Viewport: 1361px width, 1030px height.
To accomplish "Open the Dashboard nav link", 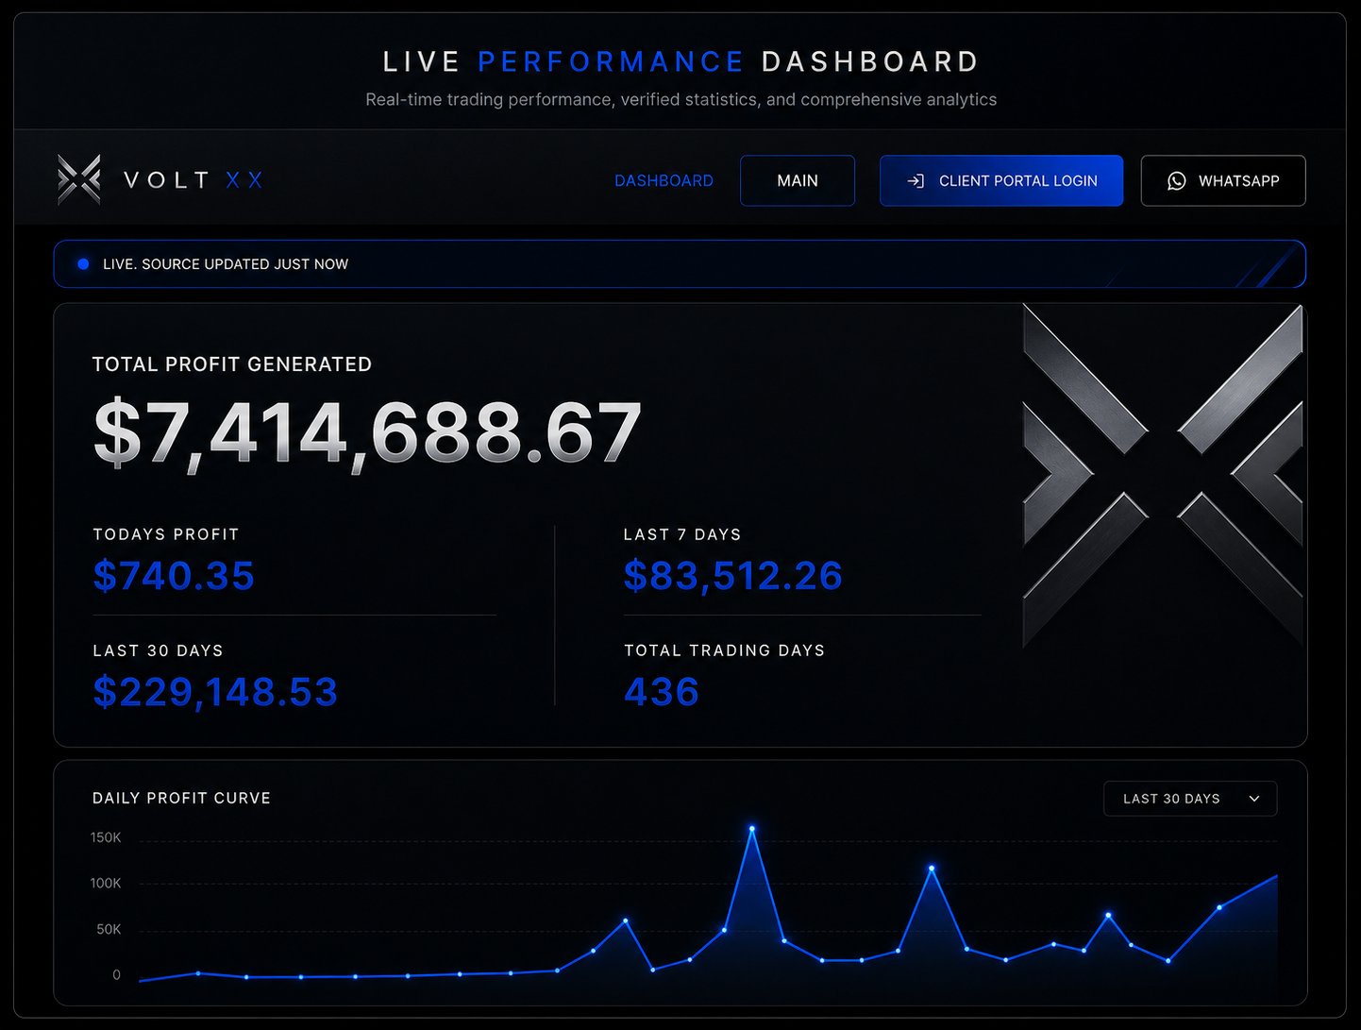I will tap(664, 180).
